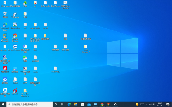Viewport: 172px width, 107px height.
Task: Open File Explorer from the taskbar
Action: click(x=76, y=104)
